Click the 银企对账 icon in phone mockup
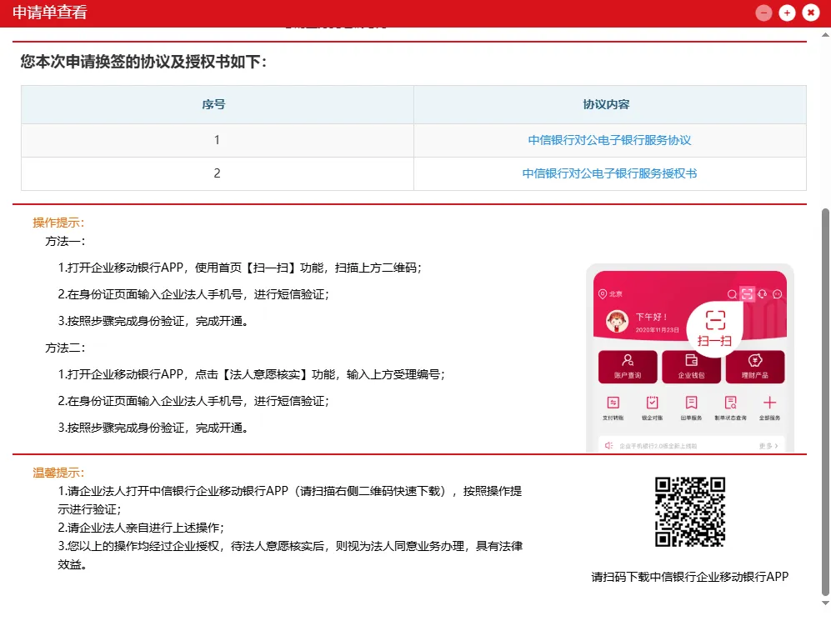This screenshot has width=831, height=631. coord(653,403)
